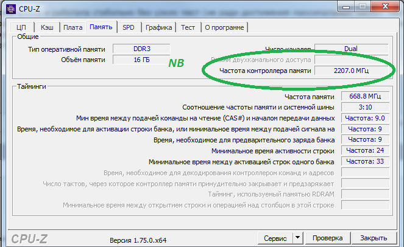This screenshot has width=404, height=247.
Task: Click 'Время, необходимое для предварительного заряда банка' label
Action: point(244,140)
